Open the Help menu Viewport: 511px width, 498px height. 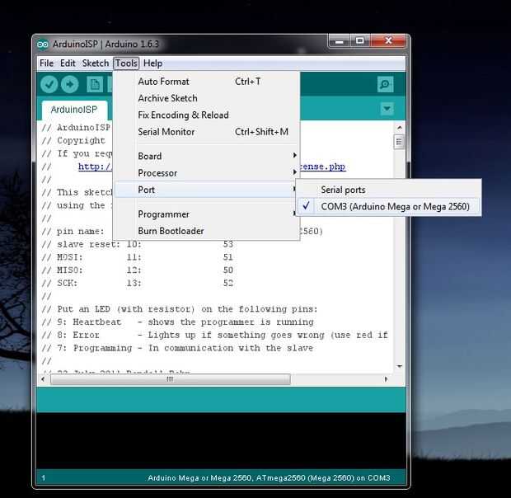point(152,63)
